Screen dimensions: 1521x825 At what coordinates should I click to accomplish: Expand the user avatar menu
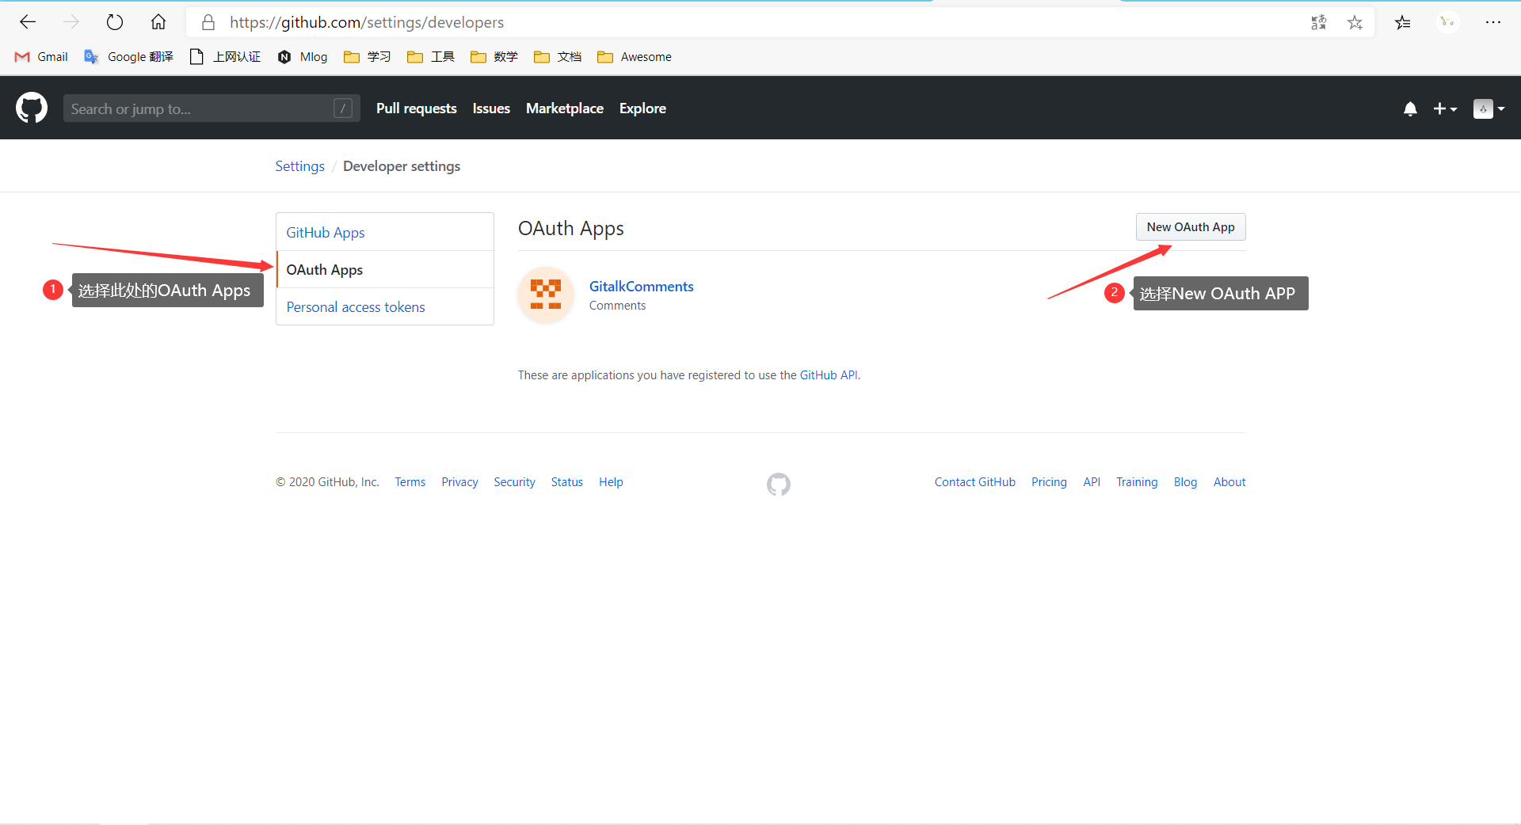1489,108
